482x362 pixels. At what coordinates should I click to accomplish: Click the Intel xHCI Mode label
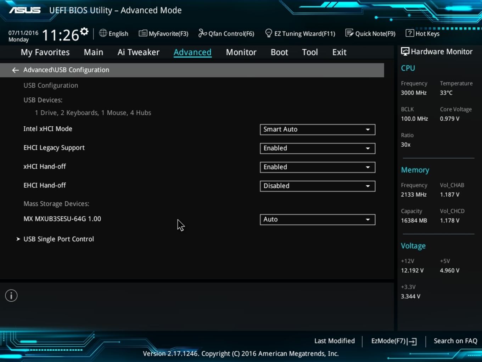[48, 129]
